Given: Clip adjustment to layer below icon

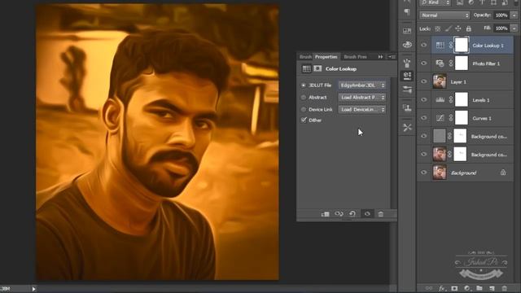Looking at the screenshot, I should pyautogui.click(x=325, y=214).
